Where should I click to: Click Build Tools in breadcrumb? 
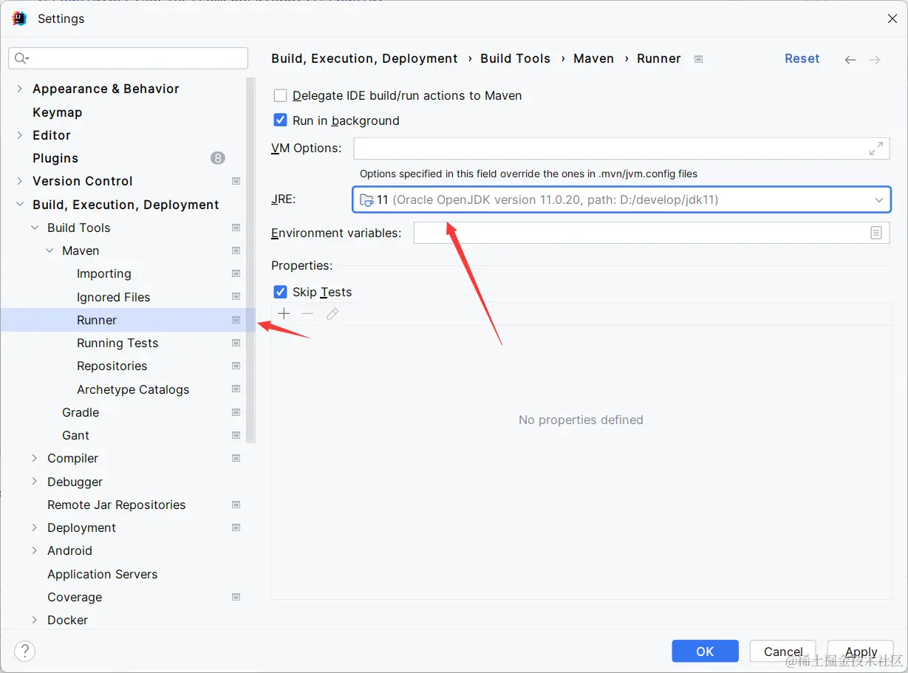pos(516,58)
